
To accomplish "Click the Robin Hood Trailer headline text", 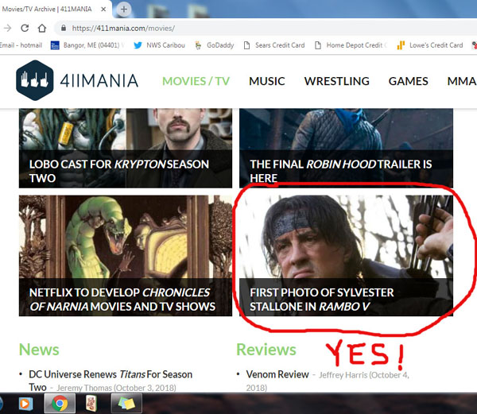I will (341, 171).
